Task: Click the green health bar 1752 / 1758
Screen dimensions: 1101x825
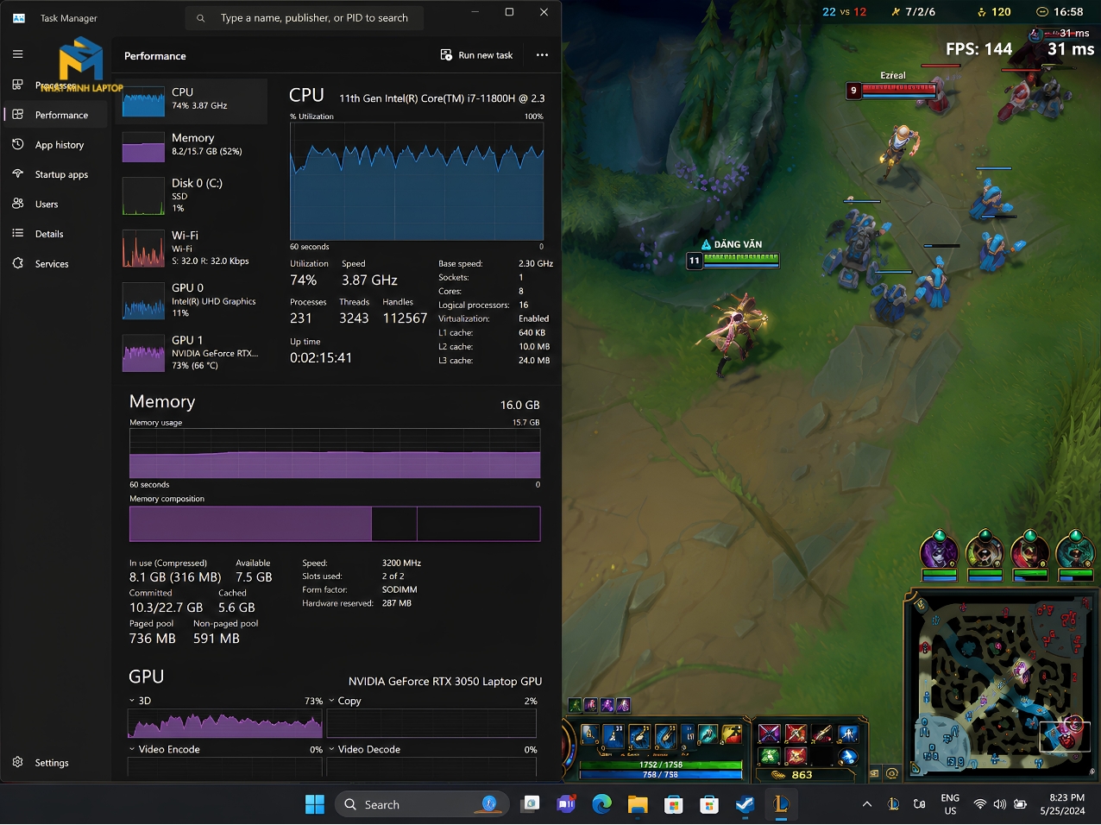Action: tap(661, 765)
